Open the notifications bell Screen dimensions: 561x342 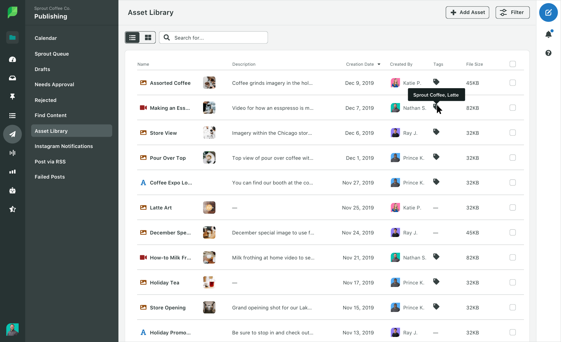[548, 34]
